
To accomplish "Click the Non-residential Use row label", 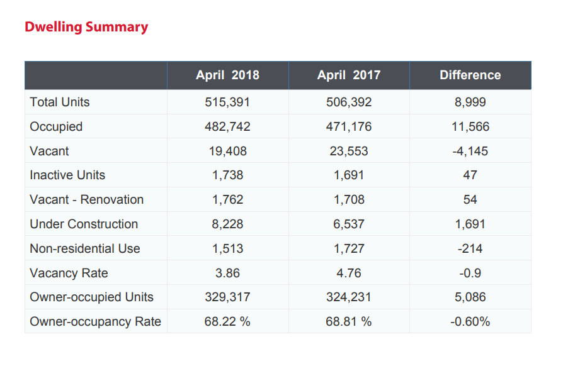I will [84, 248].
